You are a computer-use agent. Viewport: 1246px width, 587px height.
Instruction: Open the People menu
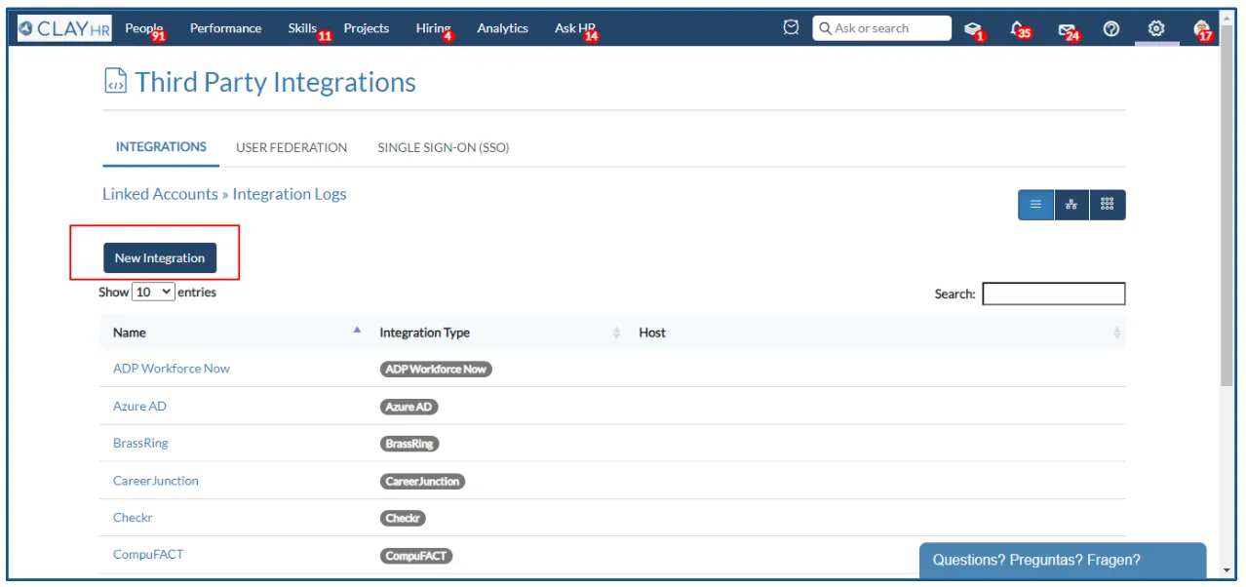144,28
